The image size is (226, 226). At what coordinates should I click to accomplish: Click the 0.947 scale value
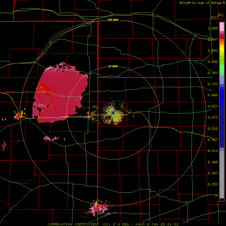point(213,39)
